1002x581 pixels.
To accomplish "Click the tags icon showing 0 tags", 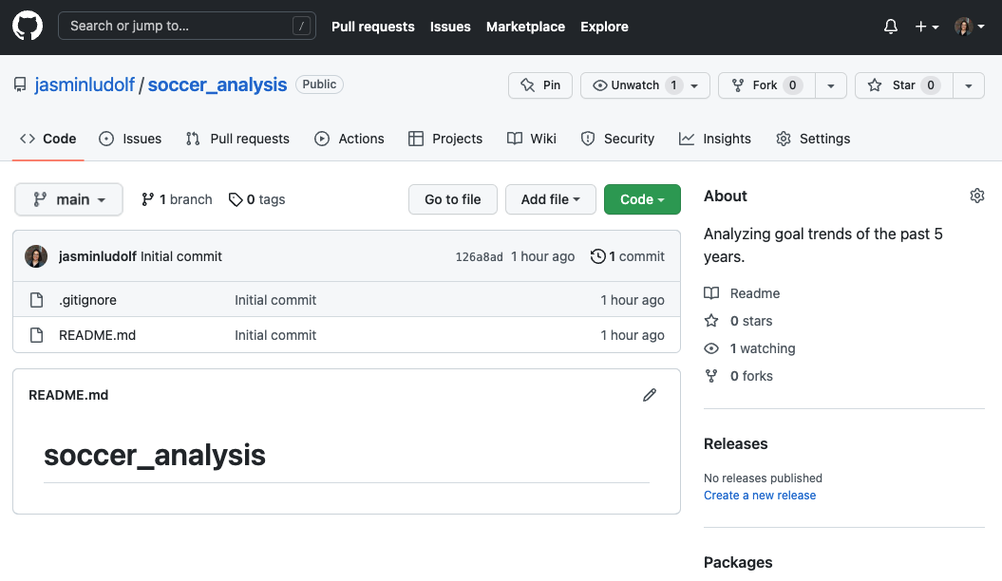I will [x=235, y=199].
